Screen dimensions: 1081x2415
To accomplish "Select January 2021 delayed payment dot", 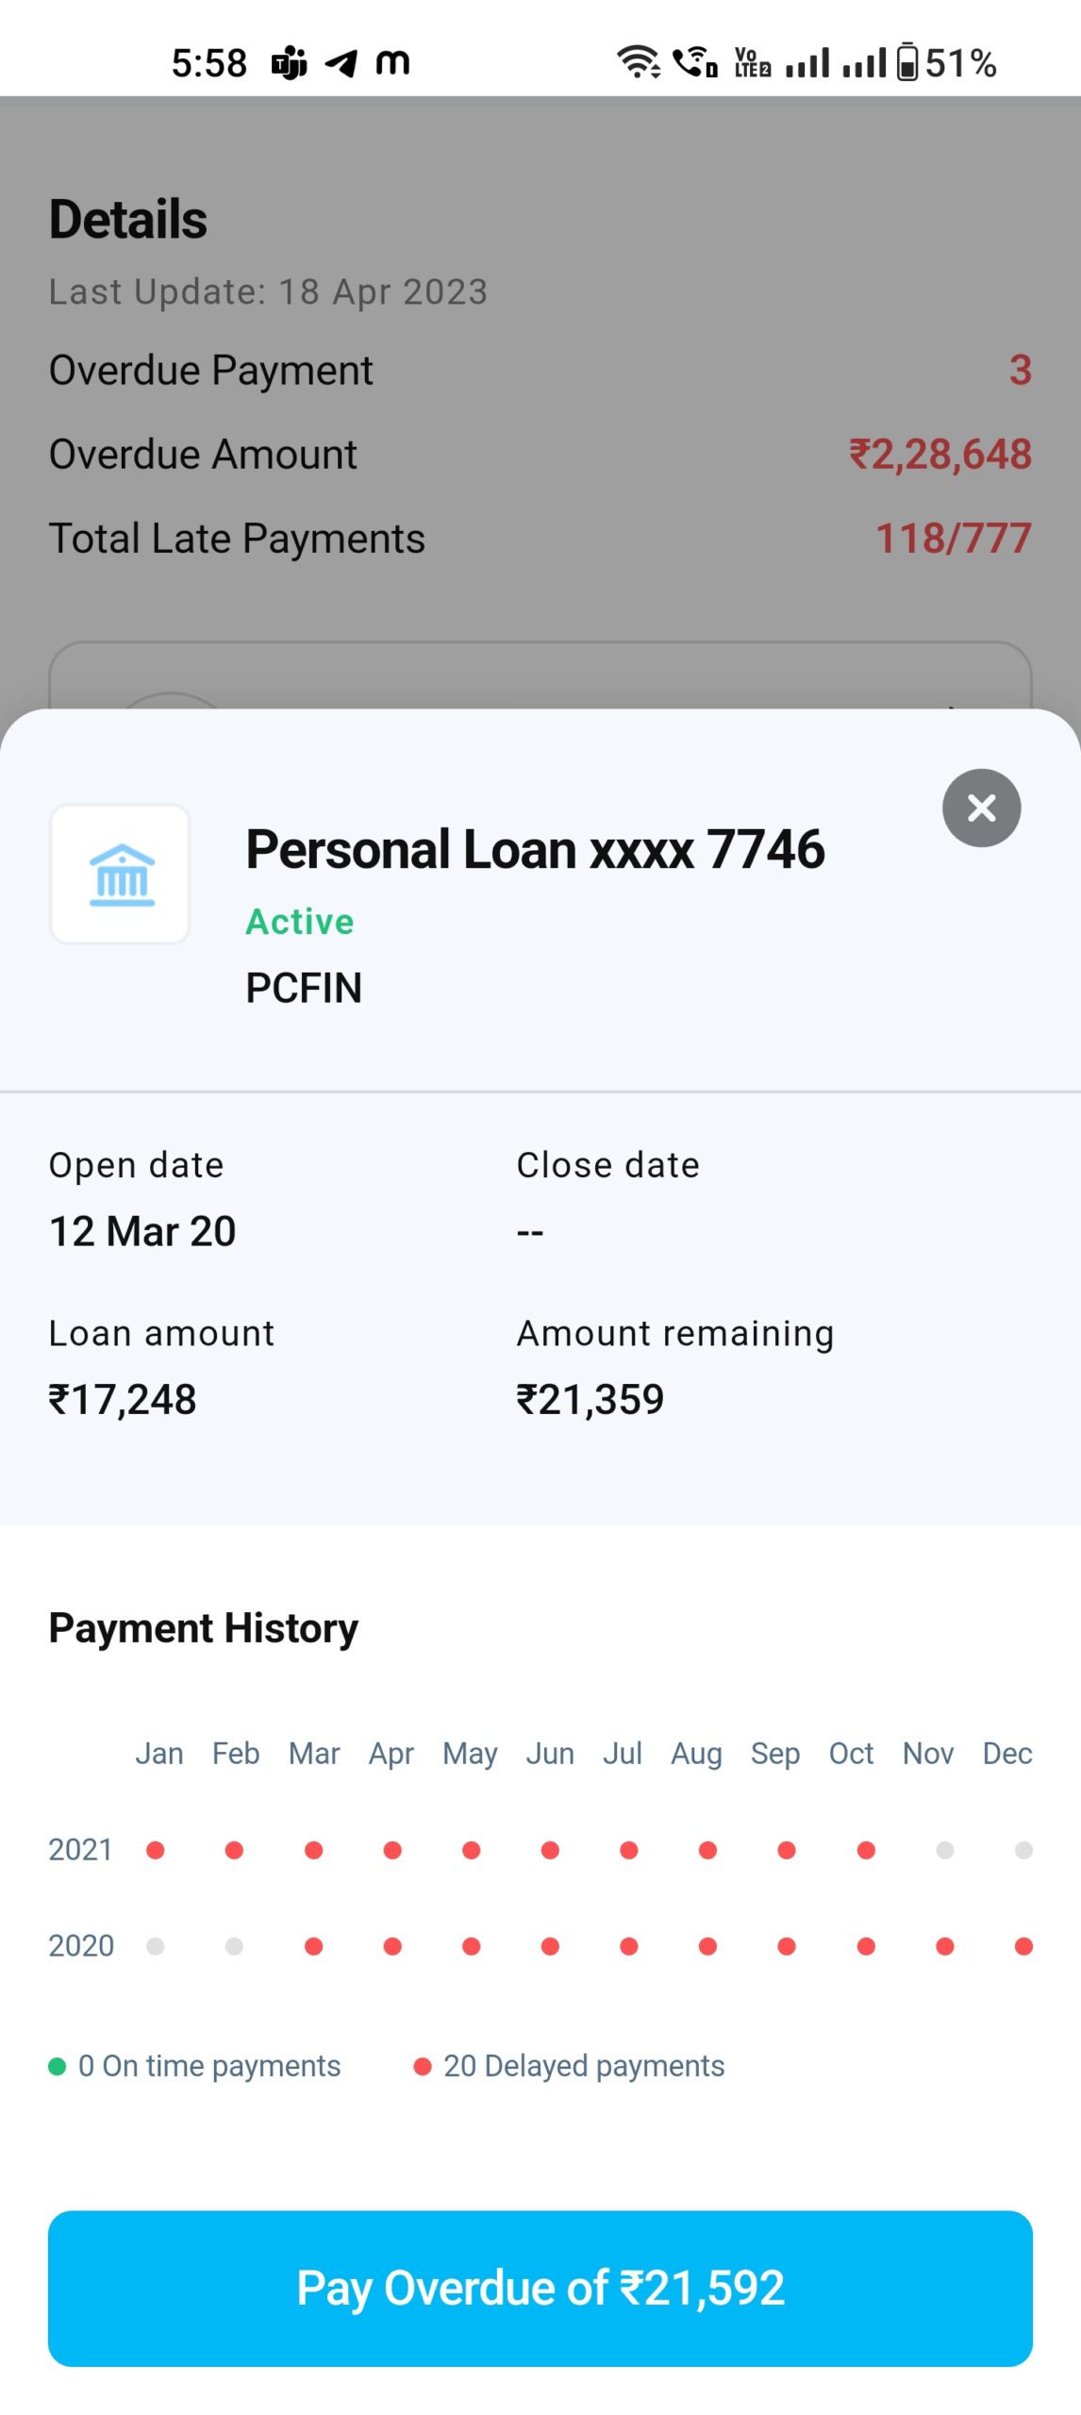I will pos(156,1850).
